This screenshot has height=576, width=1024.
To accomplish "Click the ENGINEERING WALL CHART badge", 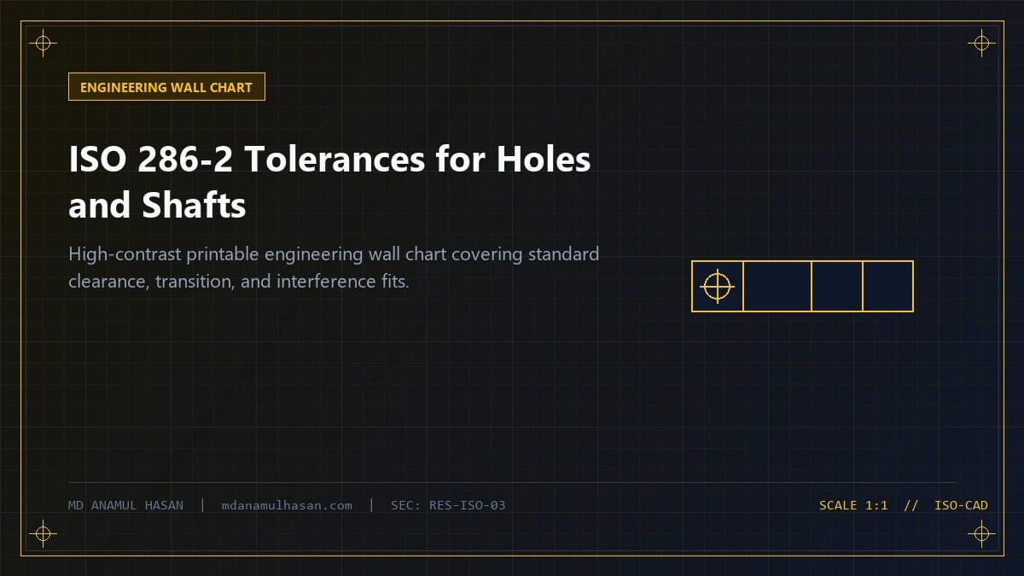I will [166, 87].
